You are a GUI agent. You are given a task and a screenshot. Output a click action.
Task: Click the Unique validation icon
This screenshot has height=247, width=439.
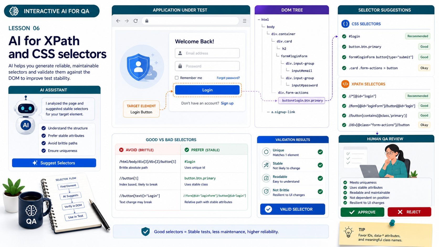coord(266,152)
